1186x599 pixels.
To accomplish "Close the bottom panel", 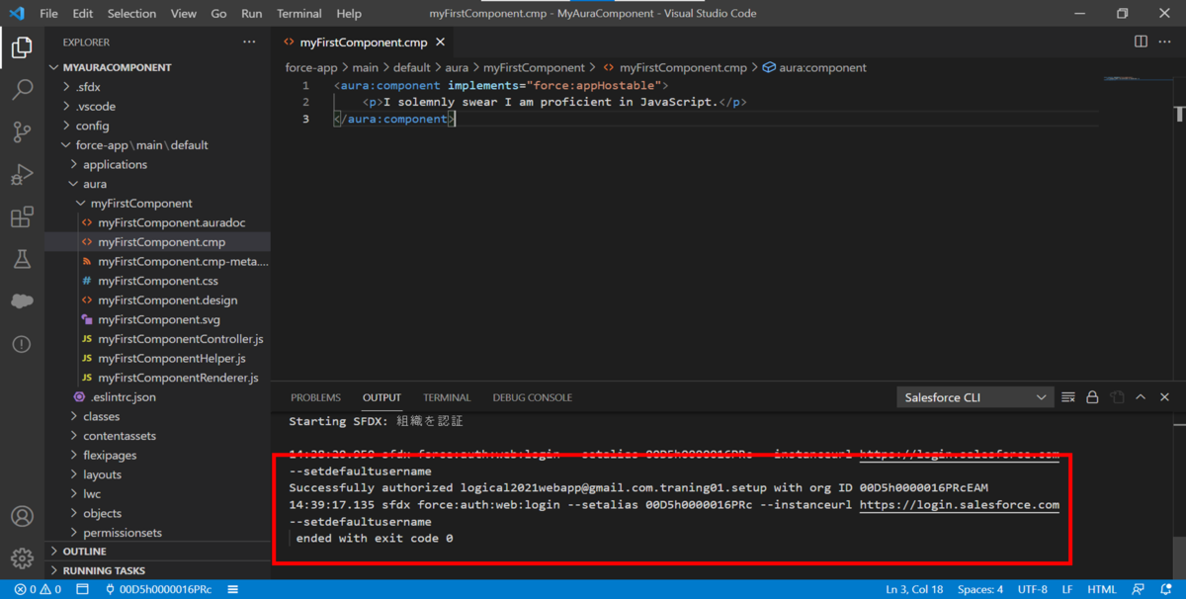I will (1164, 397).
